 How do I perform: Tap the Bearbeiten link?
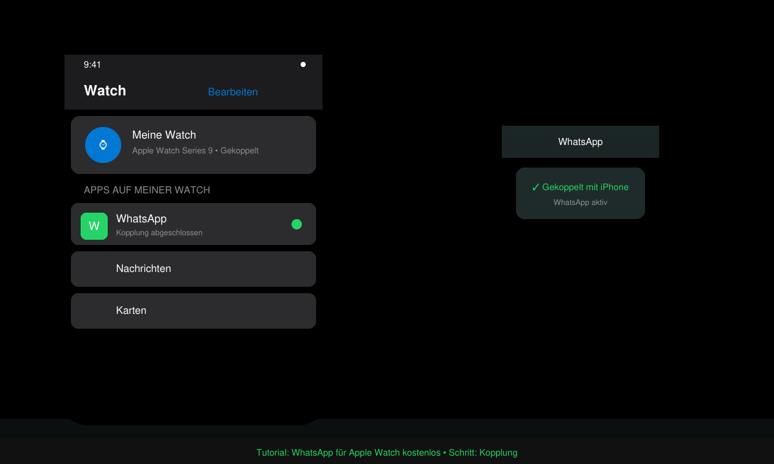(233, 92)
